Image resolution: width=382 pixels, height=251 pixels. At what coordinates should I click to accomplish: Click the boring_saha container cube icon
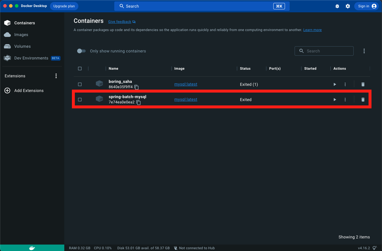click(99, 84)
